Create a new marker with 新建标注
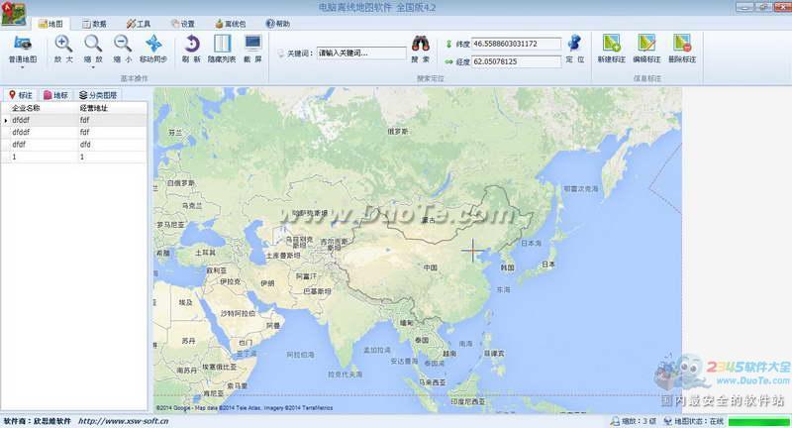 coord(612,44)
